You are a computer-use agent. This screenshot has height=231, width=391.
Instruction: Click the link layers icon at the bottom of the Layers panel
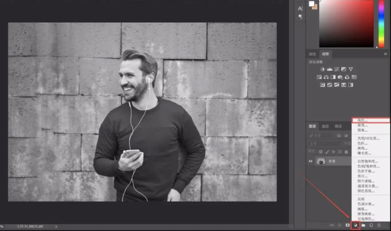point(332,225)
